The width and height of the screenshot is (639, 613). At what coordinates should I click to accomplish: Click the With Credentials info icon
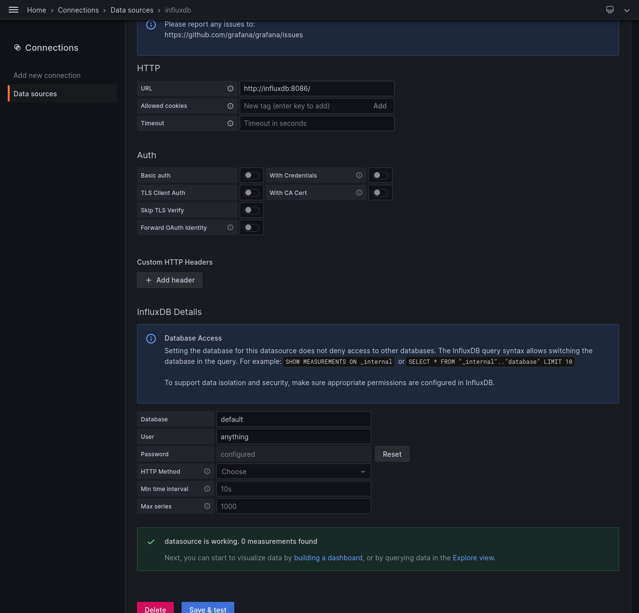click(359, 175)
